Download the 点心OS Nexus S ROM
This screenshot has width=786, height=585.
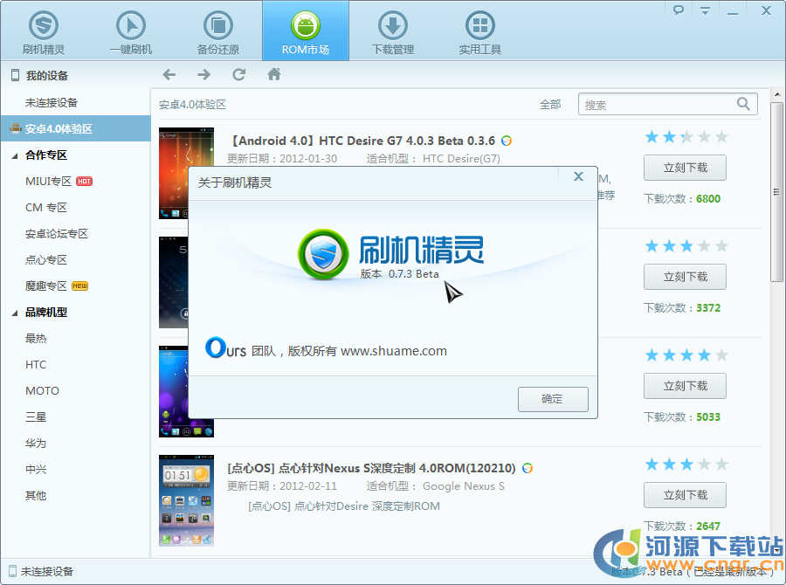pos(685,495)
